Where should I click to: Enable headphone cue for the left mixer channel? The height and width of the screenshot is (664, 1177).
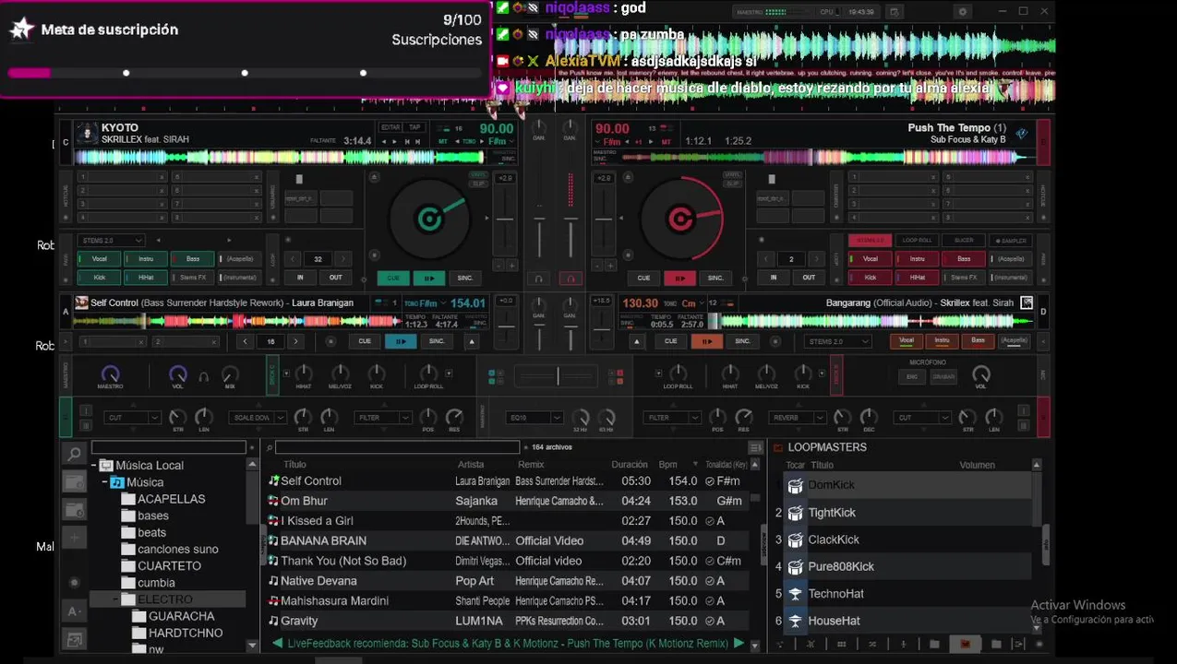coord(539,279)
